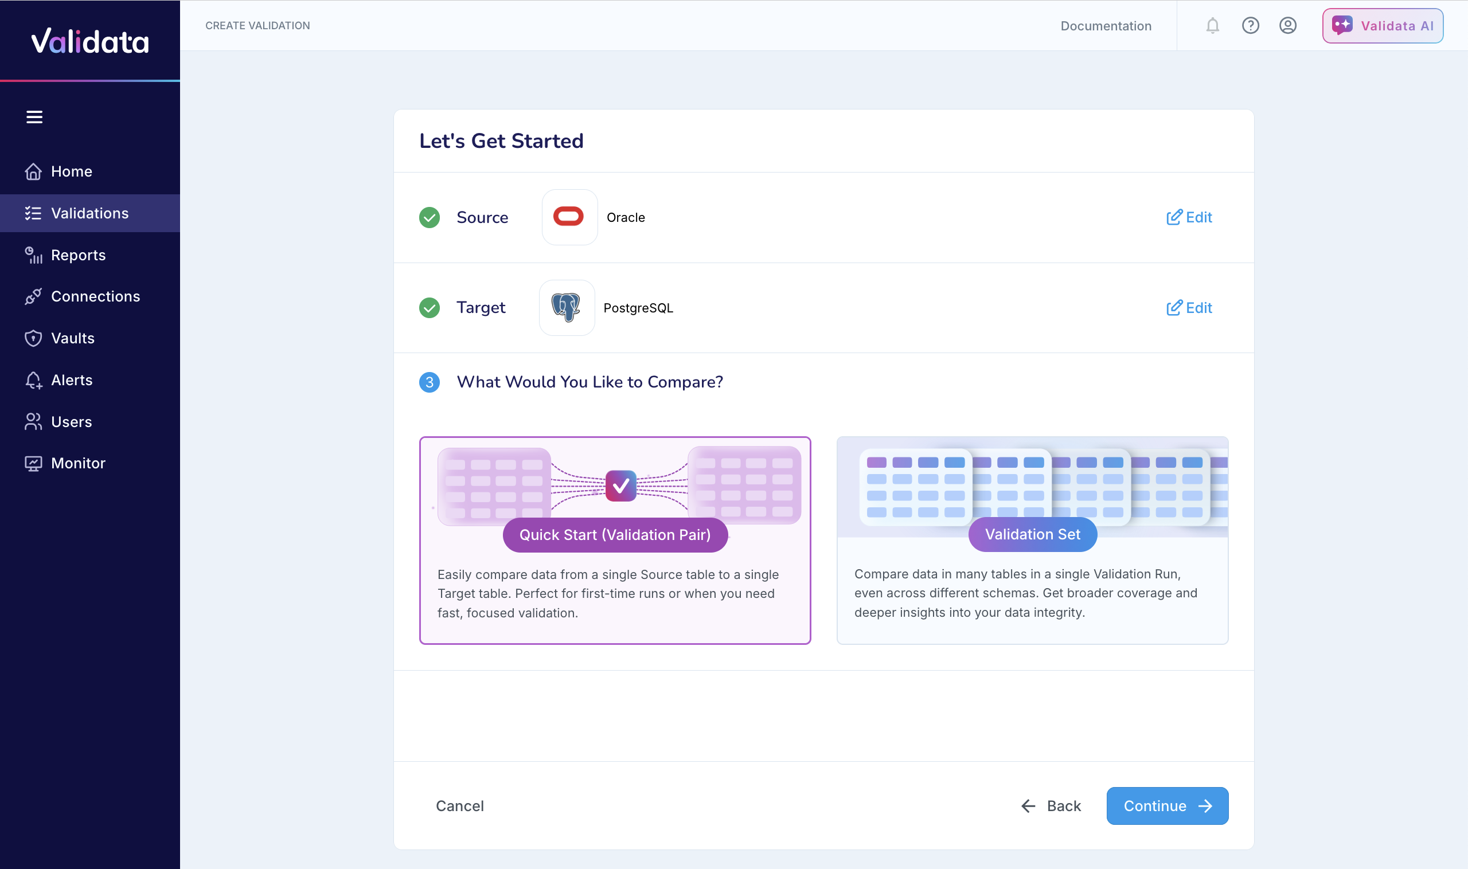The width and height of the screenshot is (1468, 869).
Task: Open your account profile
Action: click(x=1287, y=25)
